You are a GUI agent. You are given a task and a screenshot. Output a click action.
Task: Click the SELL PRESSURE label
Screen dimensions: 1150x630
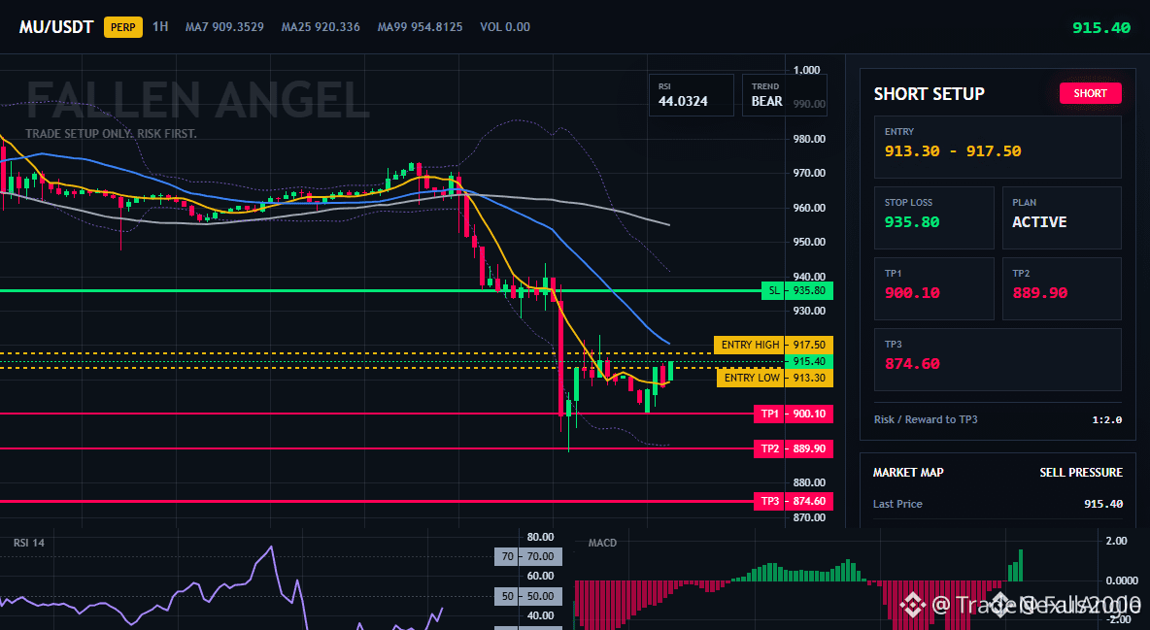pos(1081,473)
